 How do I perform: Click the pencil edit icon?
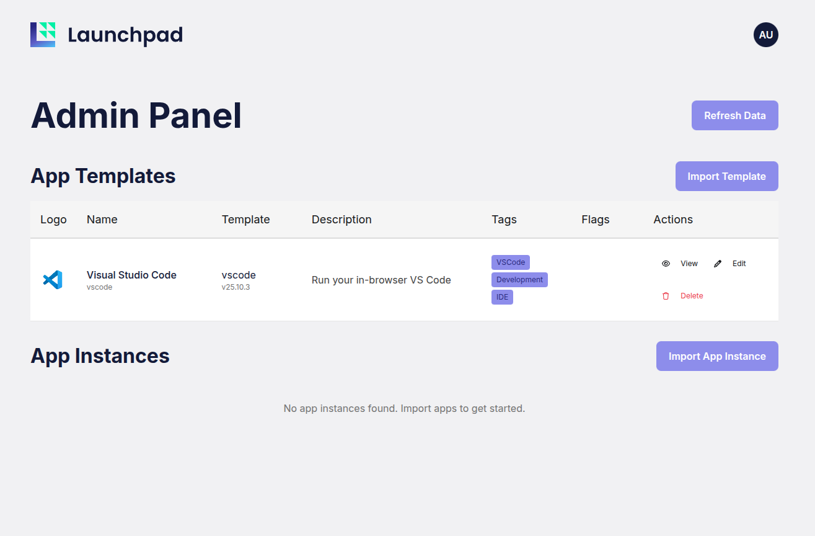click(718, 264)
